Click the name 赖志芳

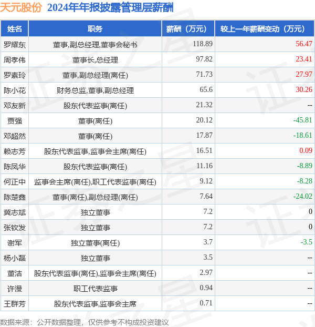(15, 151)
